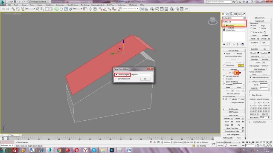This screenshot has width=273, height=153.
Task: Expand the Paint Deformation rollout
Action: (x=259, y=122)
